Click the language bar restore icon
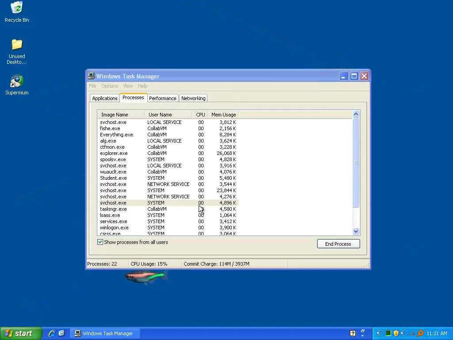Image resolution: width=453 pixels, height=340 pixels. pyautogui.click(x=363, y=331)
